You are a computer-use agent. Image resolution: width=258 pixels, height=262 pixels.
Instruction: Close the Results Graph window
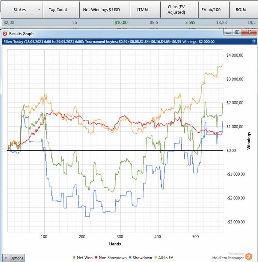(x=249, y=32)
